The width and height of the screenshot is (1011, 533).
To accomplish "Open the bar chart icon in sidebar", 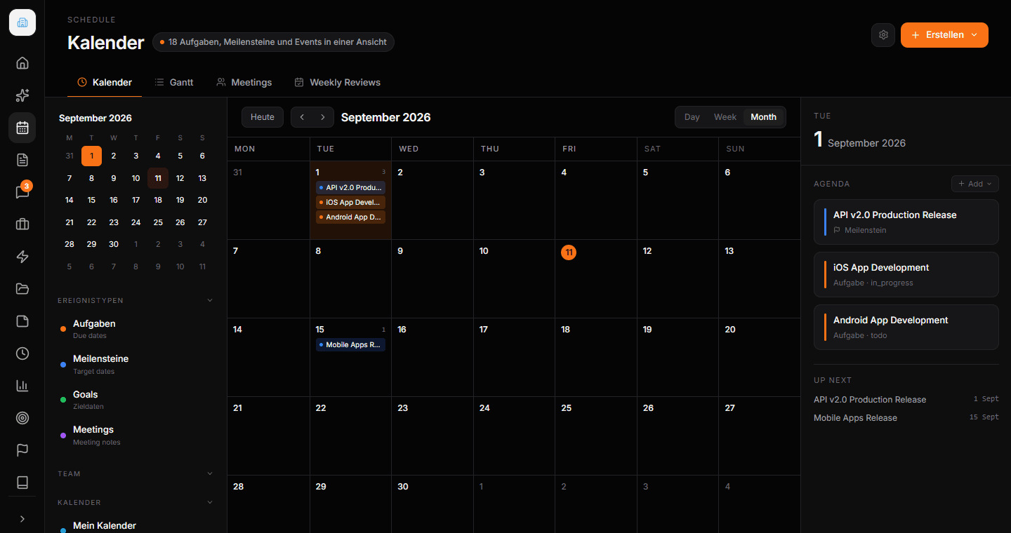I will tap(22, 386).
